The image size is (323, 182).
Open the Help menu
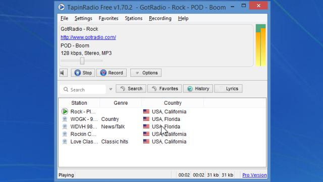point(183,18)
